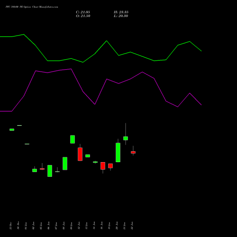Select the tall green candle above 20 Jan
Viewport: 237px width, 237px height.
click(x=118, y=152)
